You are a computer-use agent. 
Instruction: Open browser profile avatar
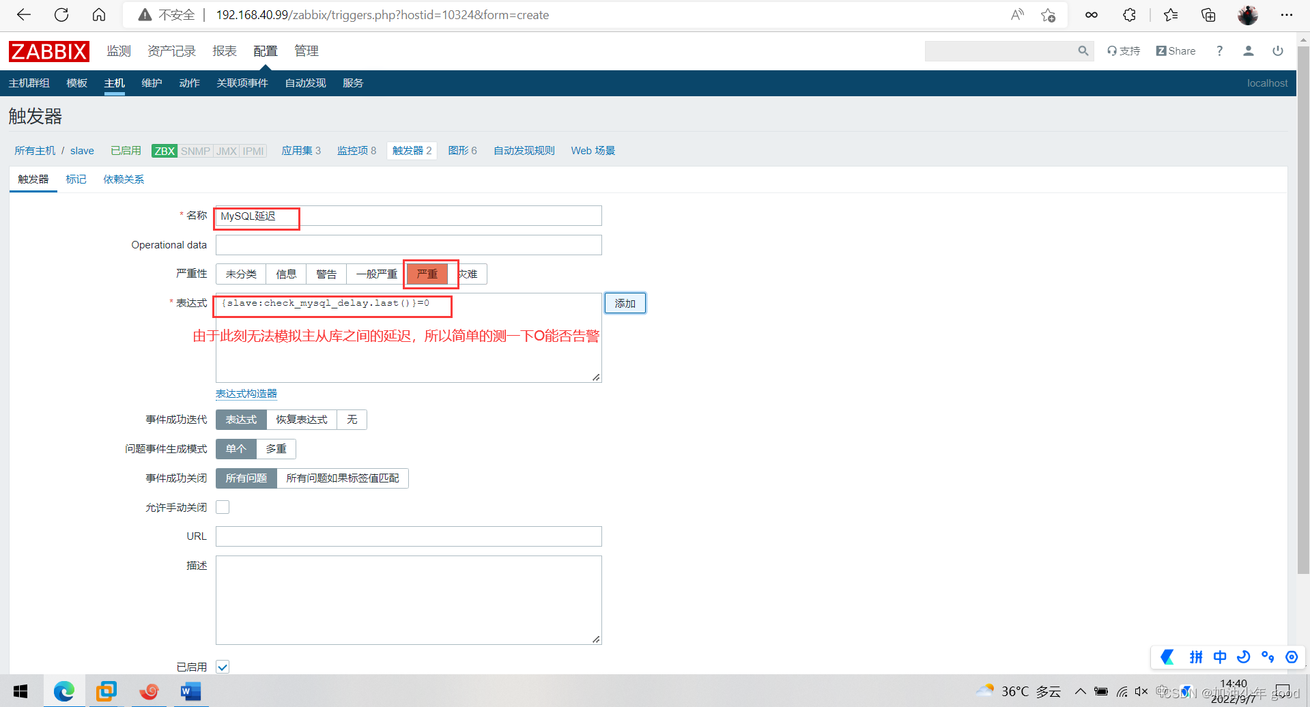[x=1248, y=14]
